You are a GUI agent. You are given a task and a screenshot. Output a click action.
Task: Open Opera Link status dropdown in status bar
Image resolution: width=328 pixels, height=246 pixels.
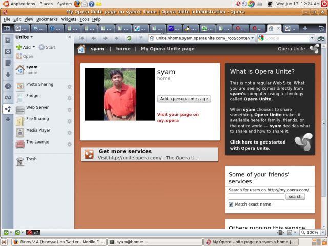point(11,232)
